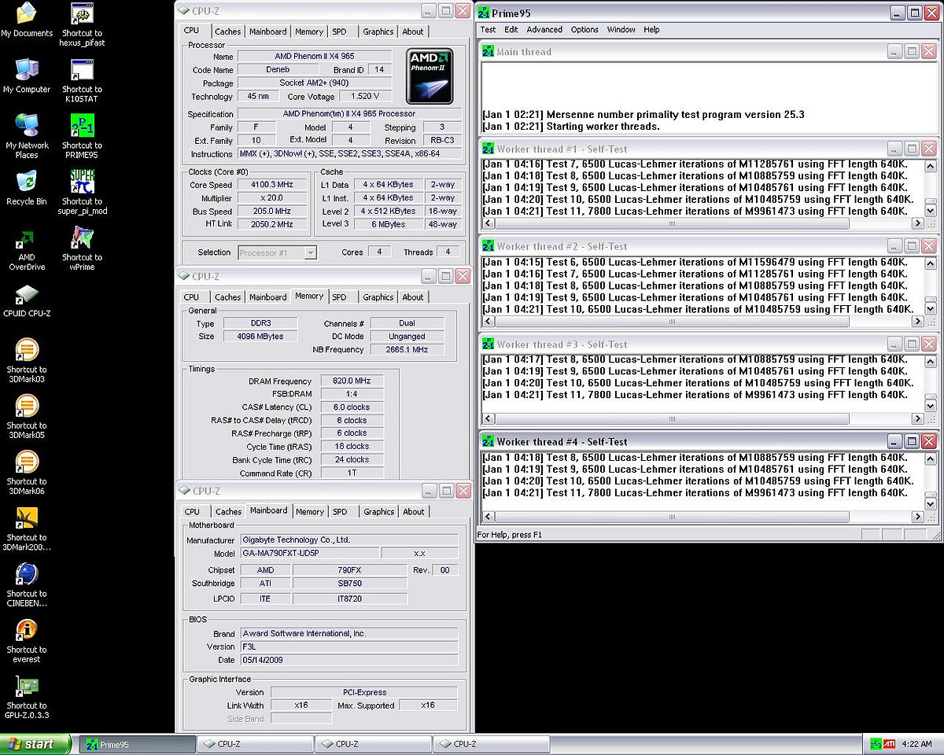This screenshot has width=944, height=755.
Task: Click the BIOS date 05/14/2009 field
Action: coord(348,661)
